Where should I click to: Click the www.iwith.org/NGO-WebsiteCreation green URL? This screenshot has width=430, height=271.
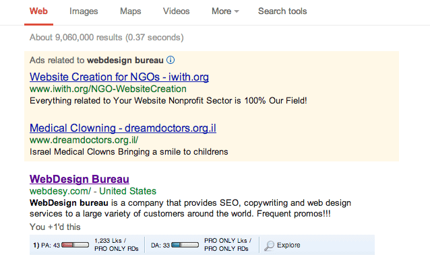(x=108, y=89)
